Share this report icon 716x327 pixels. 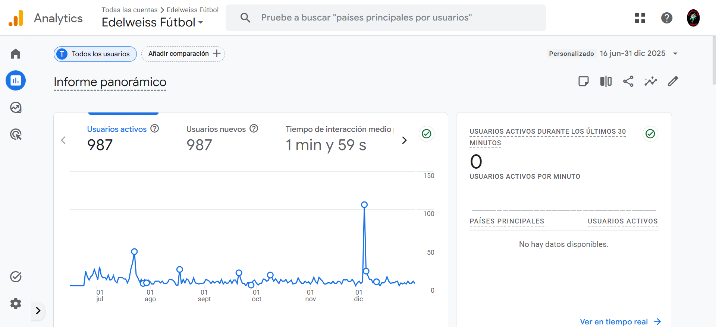click(628, 81)
